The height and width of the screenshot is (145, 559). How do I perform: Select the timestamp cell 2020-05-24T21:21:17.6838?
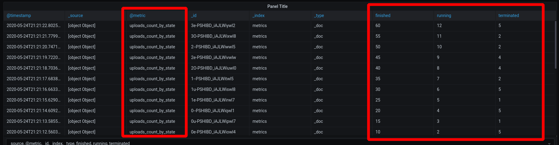click(34, 79)
